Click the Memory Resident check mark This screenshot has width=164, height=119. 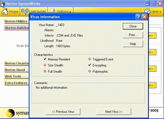[45, 59]
